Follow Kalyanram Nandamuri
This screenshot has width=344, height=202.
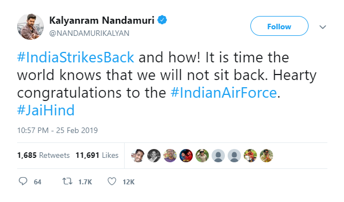(x=279, y=26)
